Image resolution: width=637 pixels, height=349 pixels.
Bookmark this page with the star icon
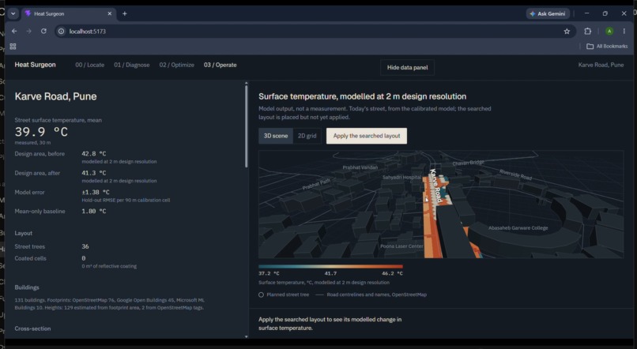coord(567,32)
